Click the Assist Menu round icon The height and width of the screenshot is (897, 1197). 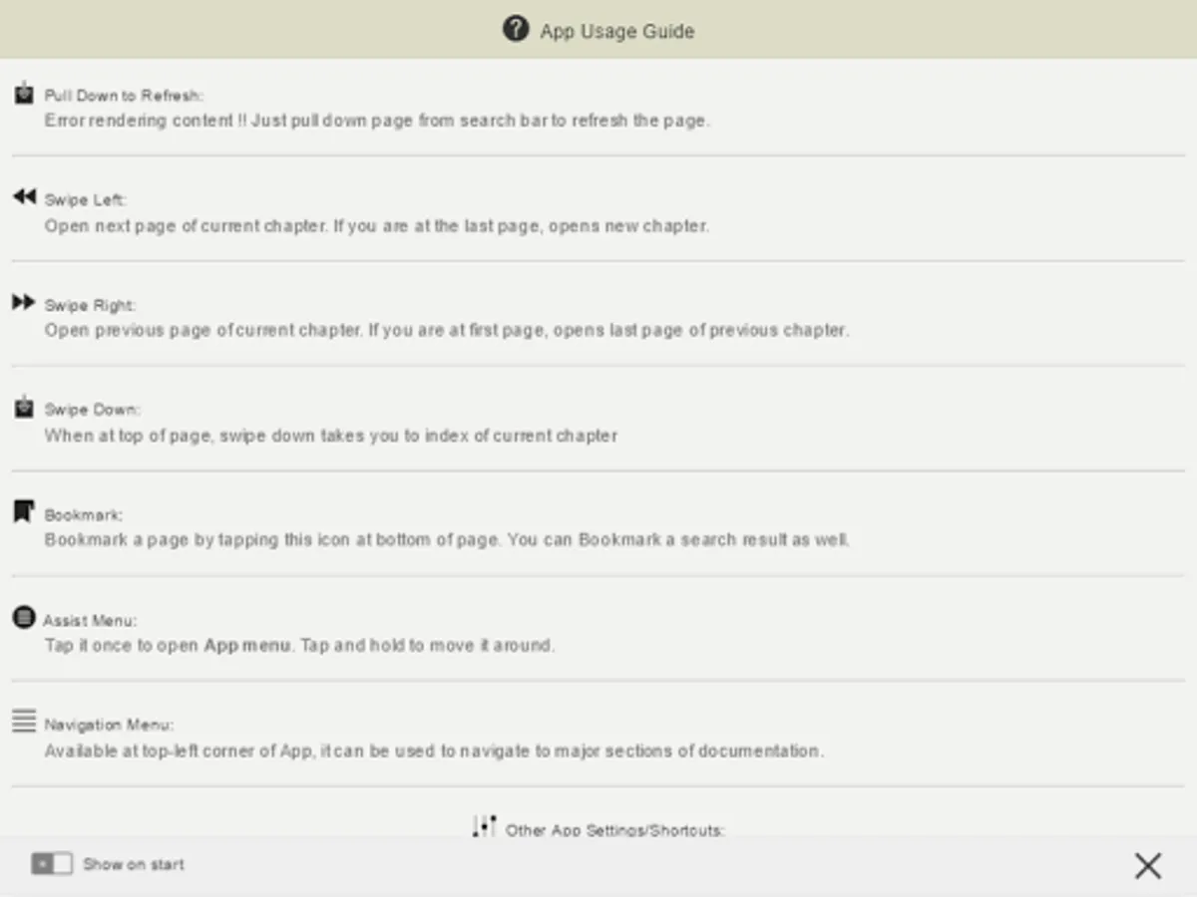(24, 617)
